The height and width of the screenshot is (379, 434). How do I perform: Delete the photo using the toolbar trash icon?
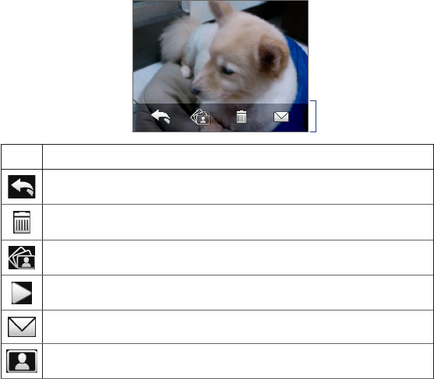[x=242, y=117]
